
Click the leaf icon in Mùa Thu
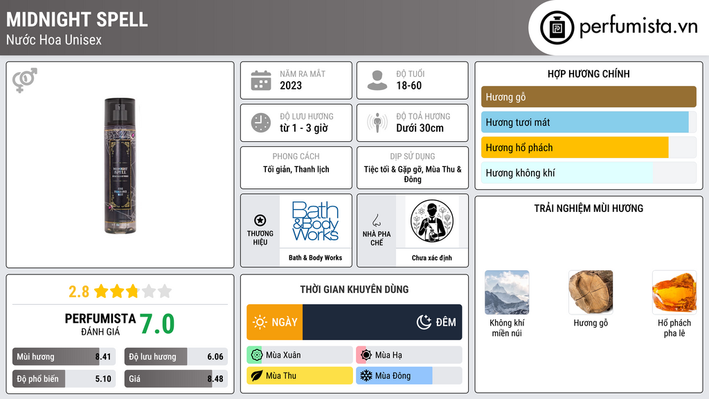tap(256, 375)
